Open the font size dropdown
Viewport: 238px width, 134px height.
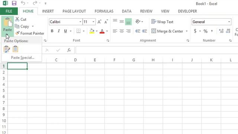pyautogui.click(x=93, y=22)
